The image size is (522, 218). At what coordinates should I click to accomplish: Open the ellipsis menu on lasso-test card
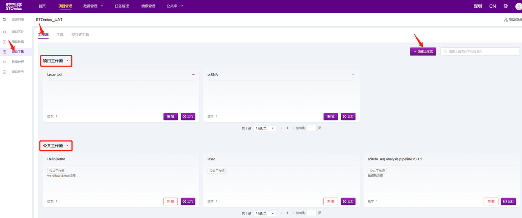(x=193, y=75)
